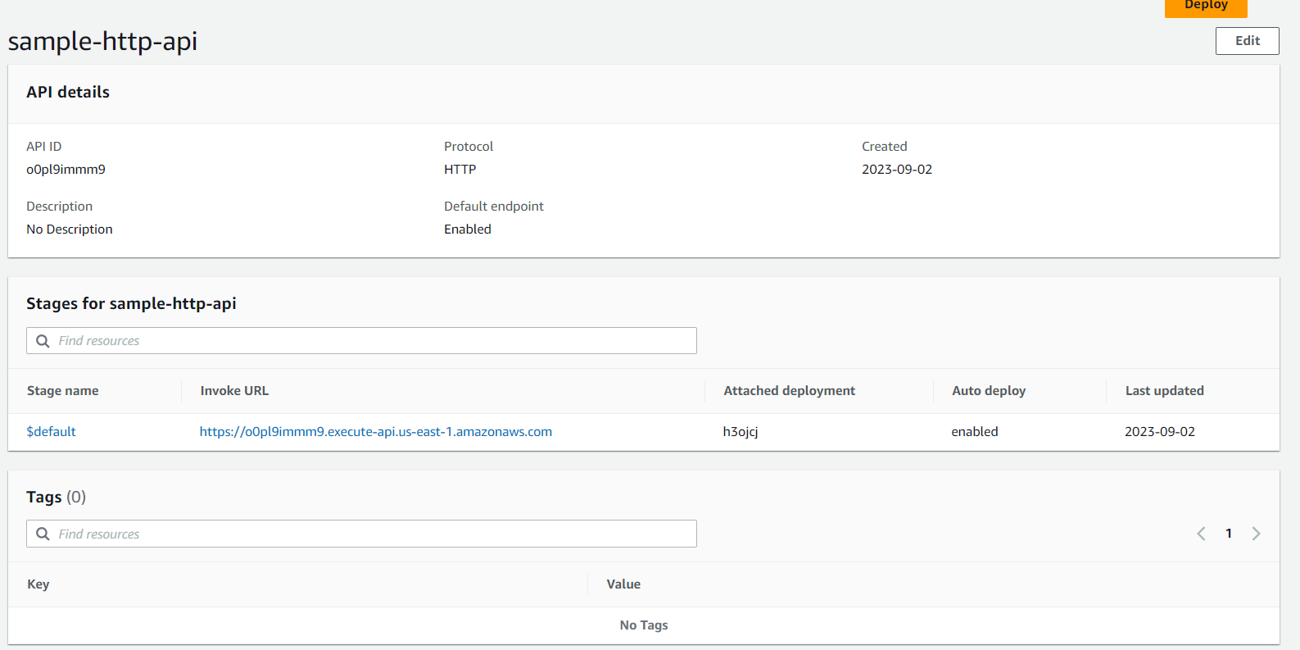Sort by Attached deployment column
Image resolution: width=1300 pixels, height=650 pixels.
[x=789, y=391]
